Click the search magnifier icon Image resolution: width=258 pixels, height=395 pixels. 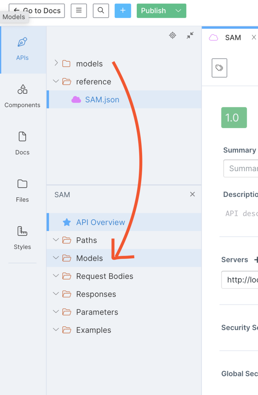coord(101,11)
